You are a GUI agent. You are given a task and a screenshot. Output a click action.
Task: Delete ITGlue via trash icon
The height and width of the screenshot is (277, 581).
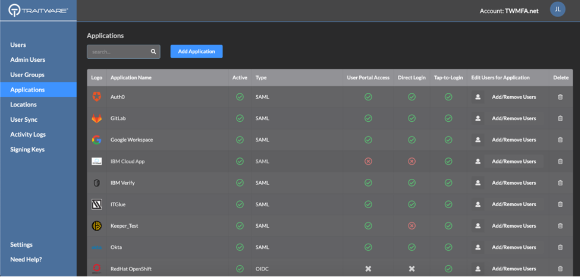560,204
